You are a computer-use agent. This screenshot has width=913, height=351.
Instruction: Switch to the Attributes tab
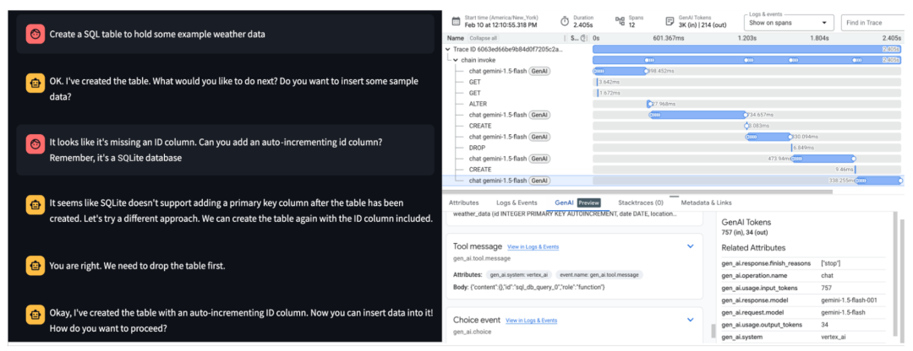pos(463,202)
